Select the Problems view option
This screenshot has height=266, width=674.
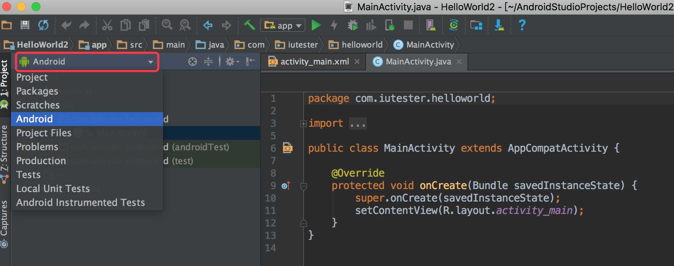[87, 147]
